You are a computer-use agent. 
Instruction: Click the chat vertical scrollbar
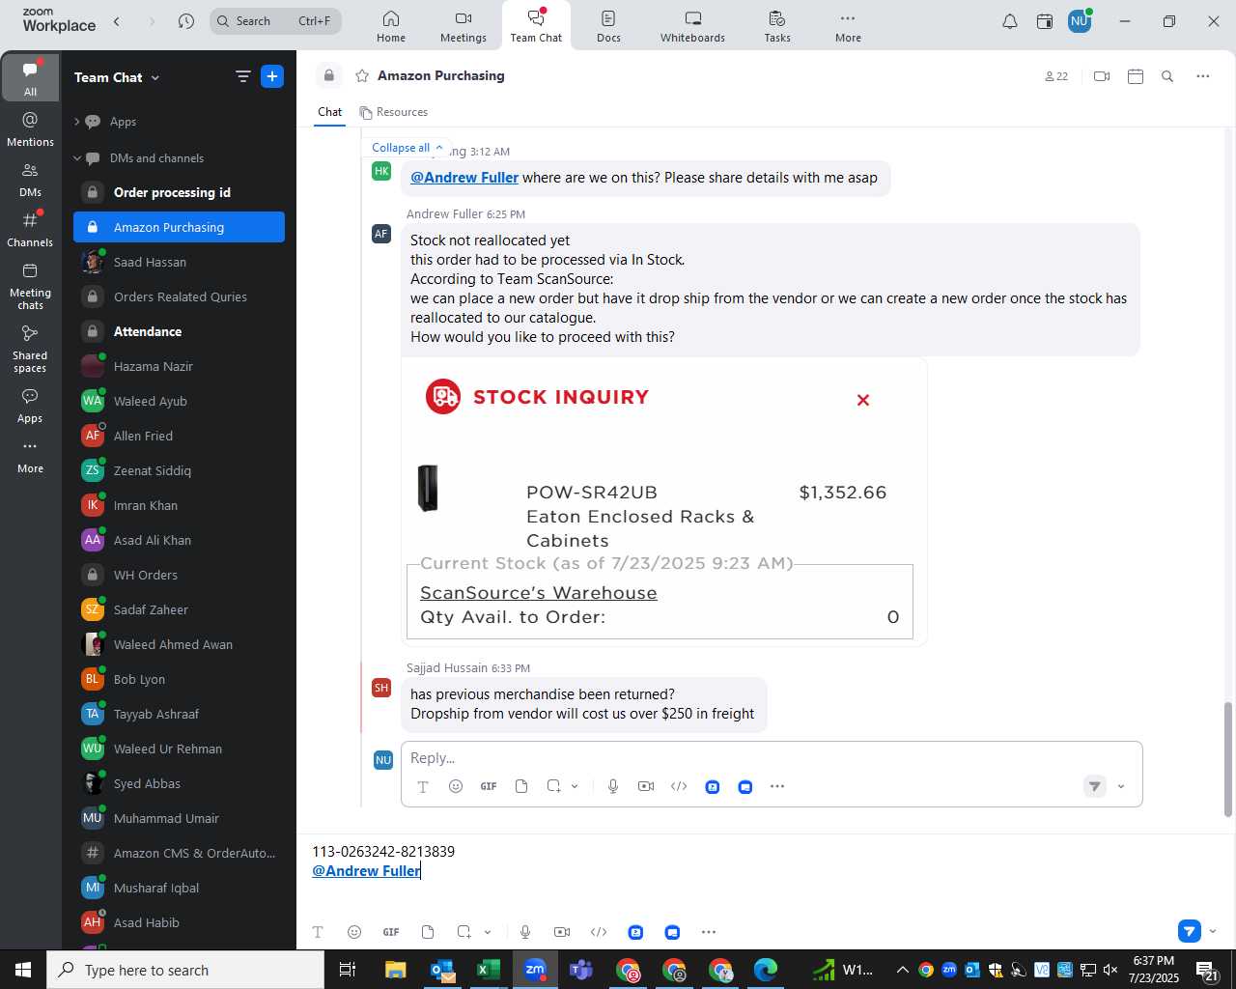[x=1228, y=760]
